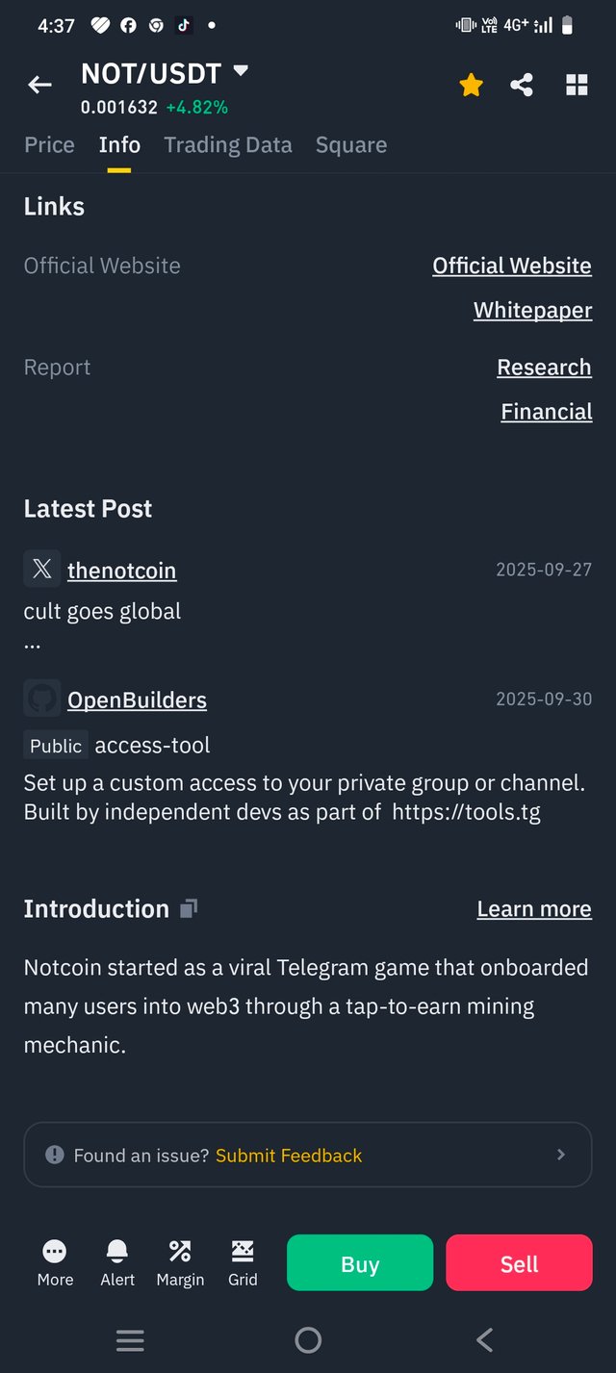Open the Whitepaper link
616x1373 pixels.
532,311
